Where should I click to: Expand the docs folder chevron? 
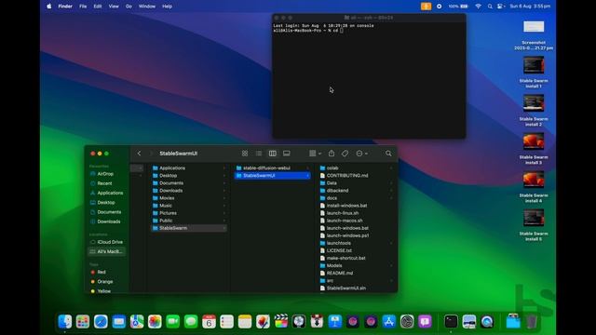391,198
